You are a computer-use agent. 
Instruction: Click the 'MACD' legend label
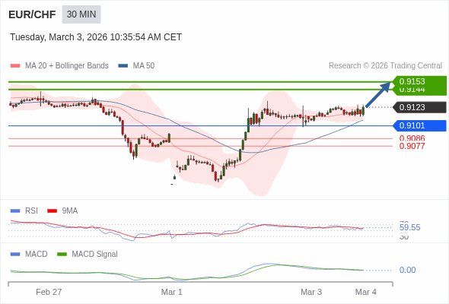[37, 255]
